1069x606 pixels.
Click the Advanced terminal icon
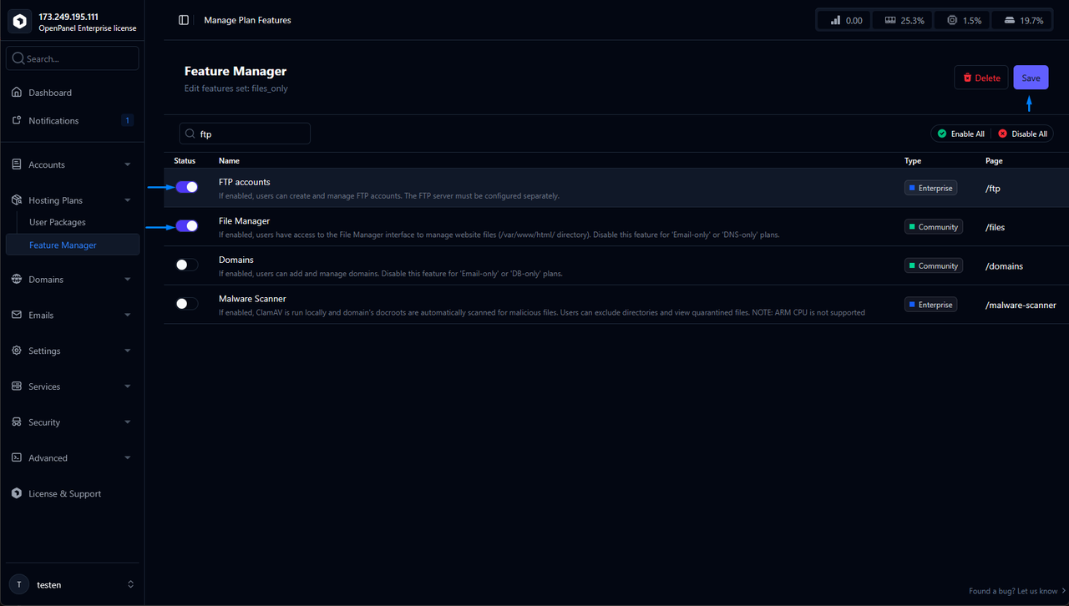[x=17, y=457]
